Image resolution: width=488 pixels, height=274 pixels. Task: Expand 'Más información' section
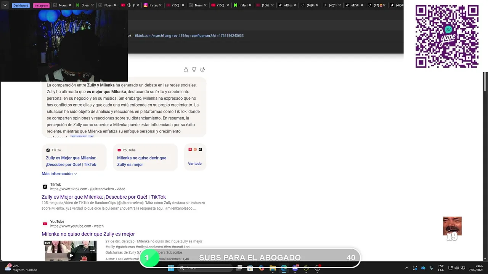point(59,174)
